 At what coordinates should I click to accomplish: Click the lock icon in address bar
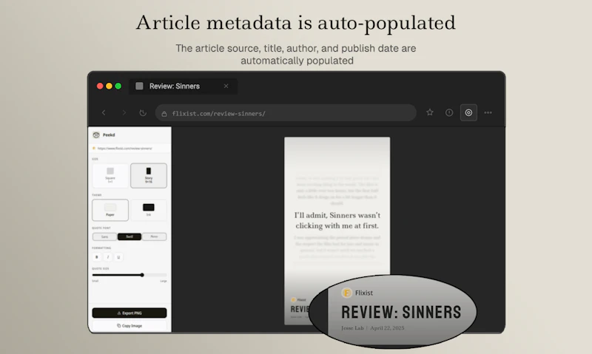[164, 114]
